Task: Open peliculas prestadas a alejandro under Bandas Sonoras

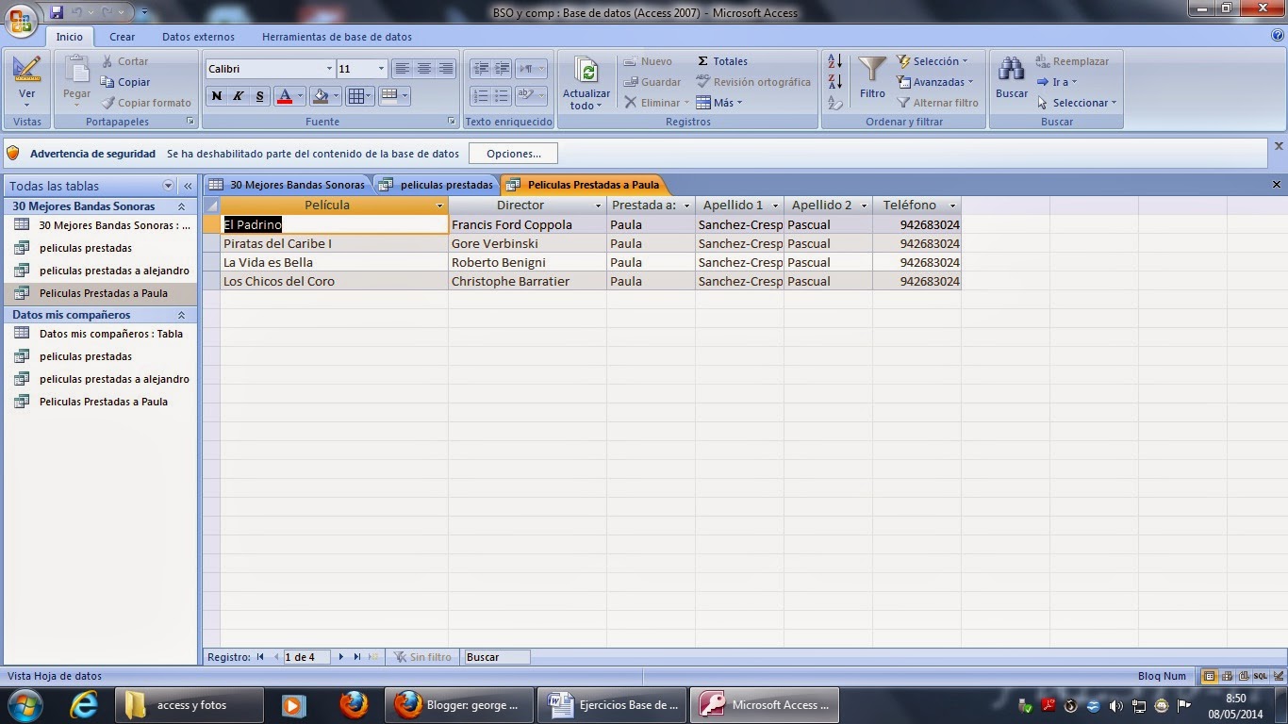Action: click(101, 271)
